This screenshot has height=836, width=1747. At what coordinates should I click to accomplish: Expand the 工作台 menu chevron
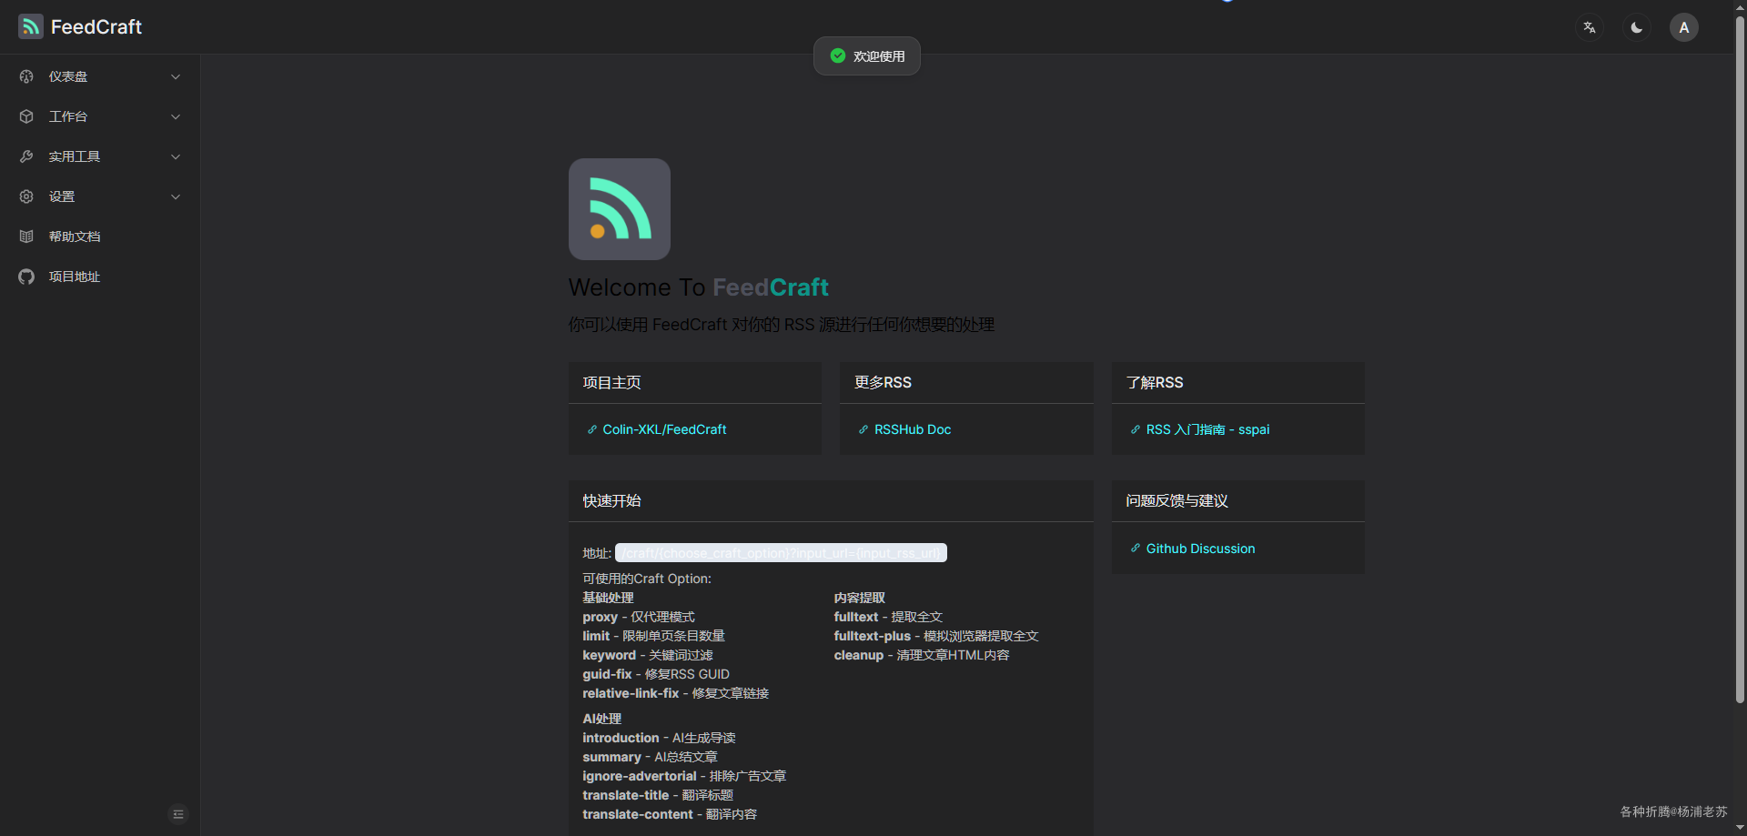(176, 116)
